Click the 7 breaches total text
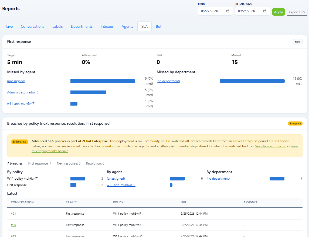Screen dimensions: 309x237 (x=15, y=163)
